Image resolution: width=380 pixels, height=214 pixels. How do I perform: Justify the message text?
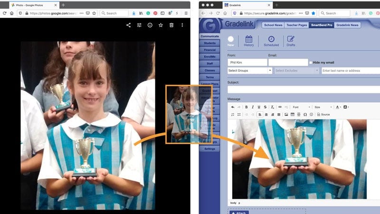(x=279, y=115)
